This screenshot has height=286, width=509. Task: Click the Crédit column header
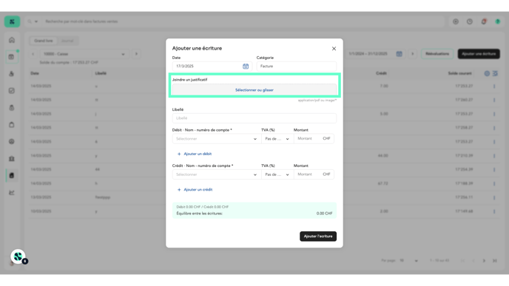[381, 74]
